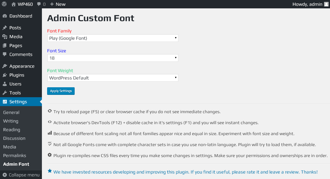Open WP460 site home icon
Viewport: 330px width, 179px height.
(x=14, y=4)
